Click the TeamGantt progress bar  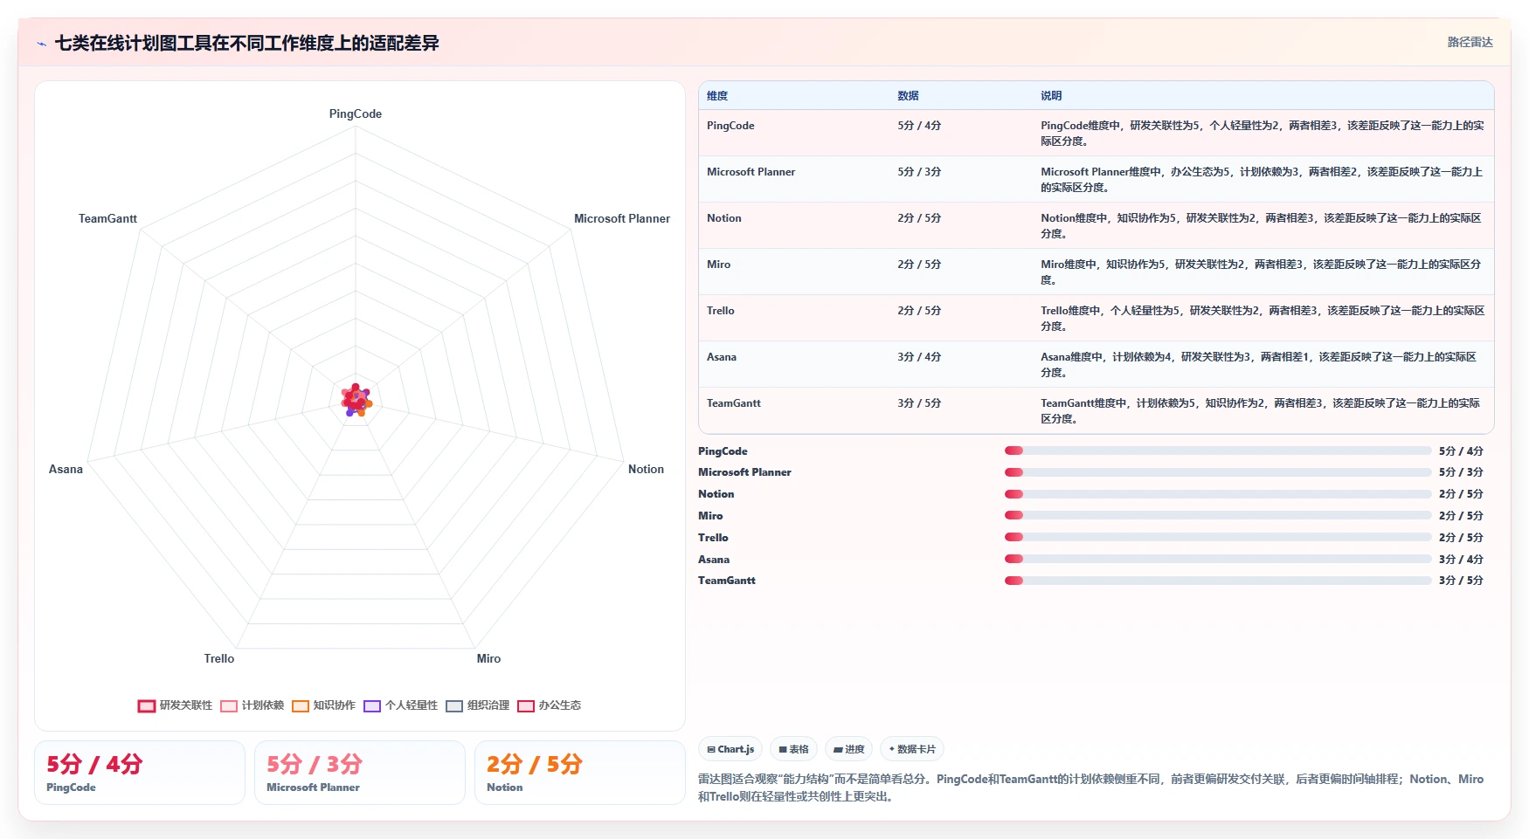point(1218,581)
